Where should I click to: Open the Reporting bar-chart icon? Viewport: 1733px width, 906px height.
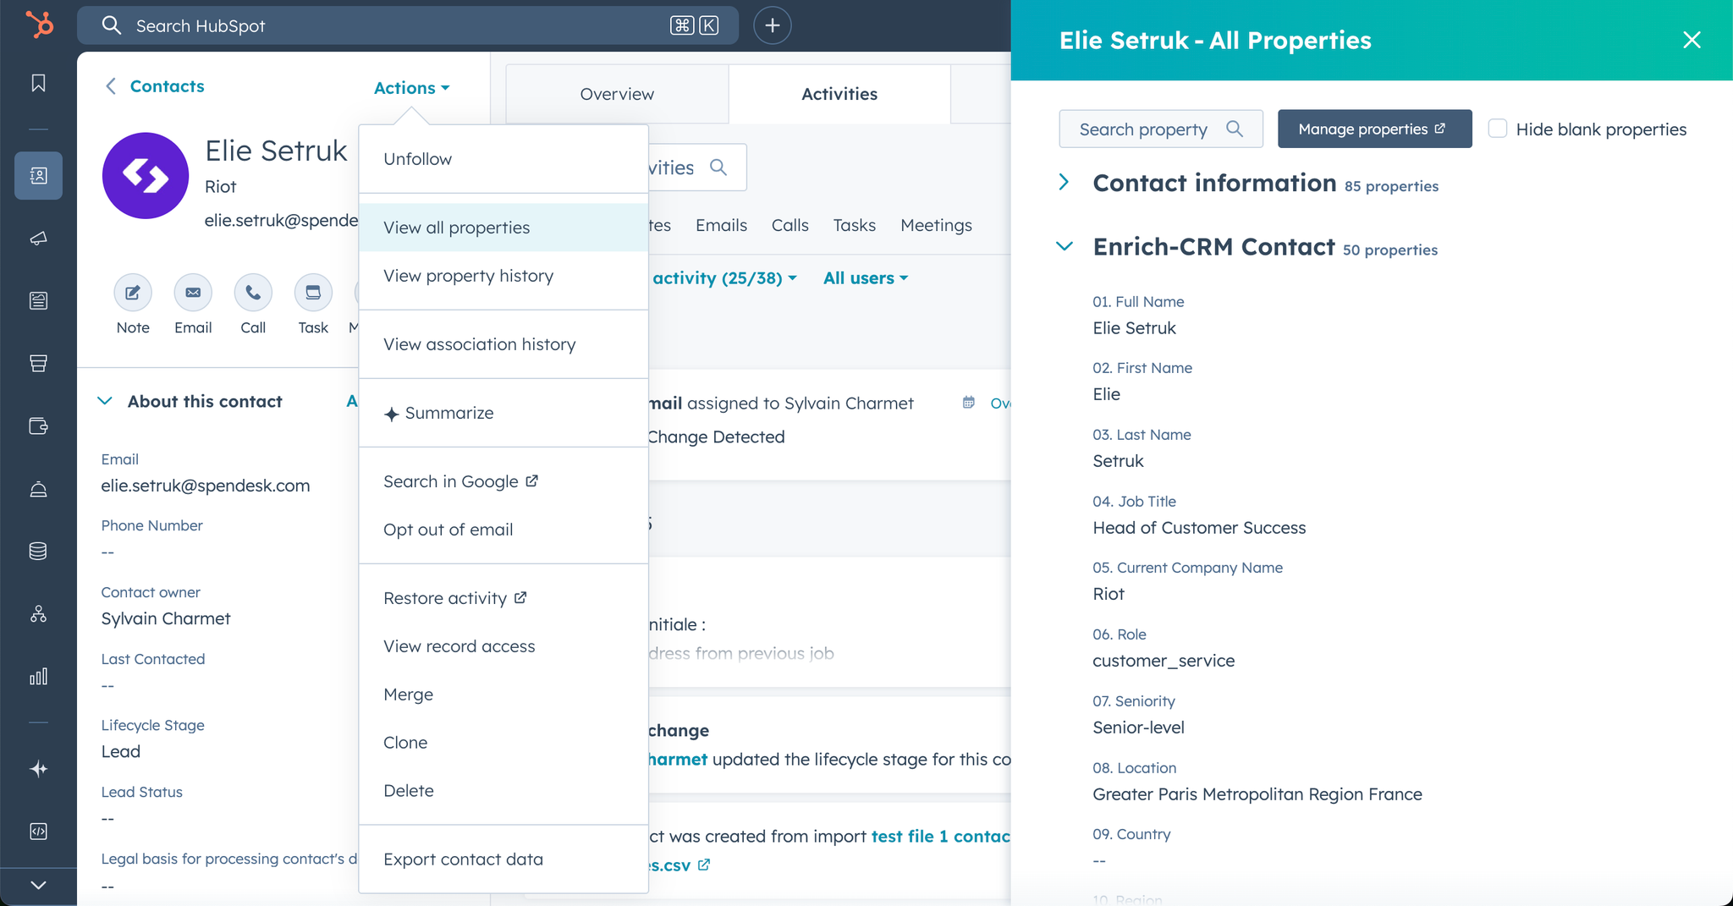coord(38,676)
